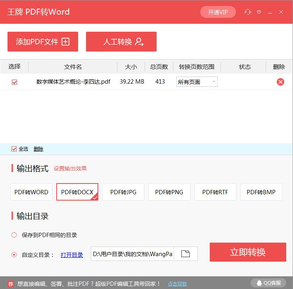This screenshot has width=293, height=289.
Task: Select the PDF转WORD output format
Action: pos(31,192)
